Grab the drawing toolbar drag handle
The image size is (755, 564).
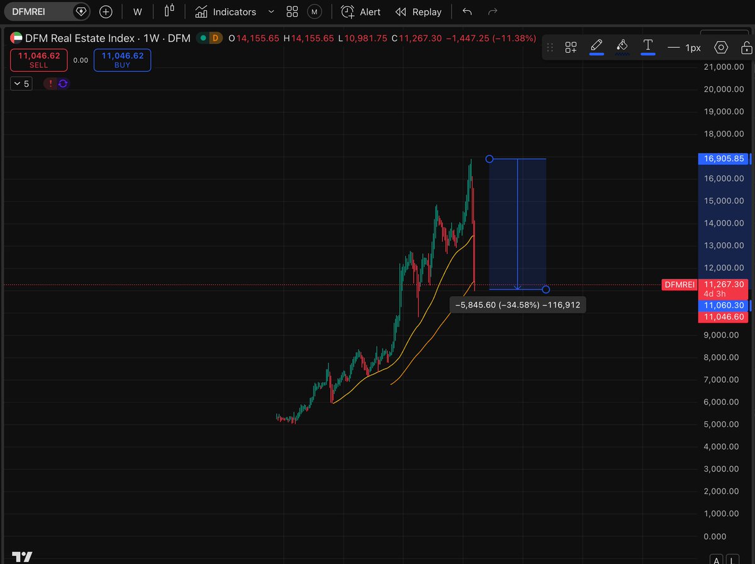(550, 47)
